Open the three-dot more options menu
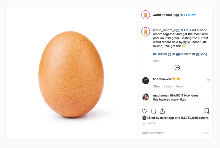The image size is (220, 148). (207, 15)
